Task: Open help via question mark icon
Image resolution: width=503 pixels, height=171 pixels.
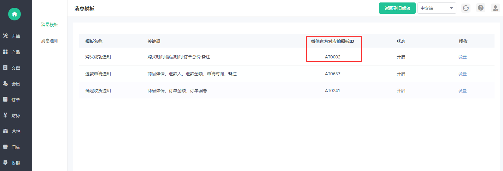Action: tap(480, 8)
